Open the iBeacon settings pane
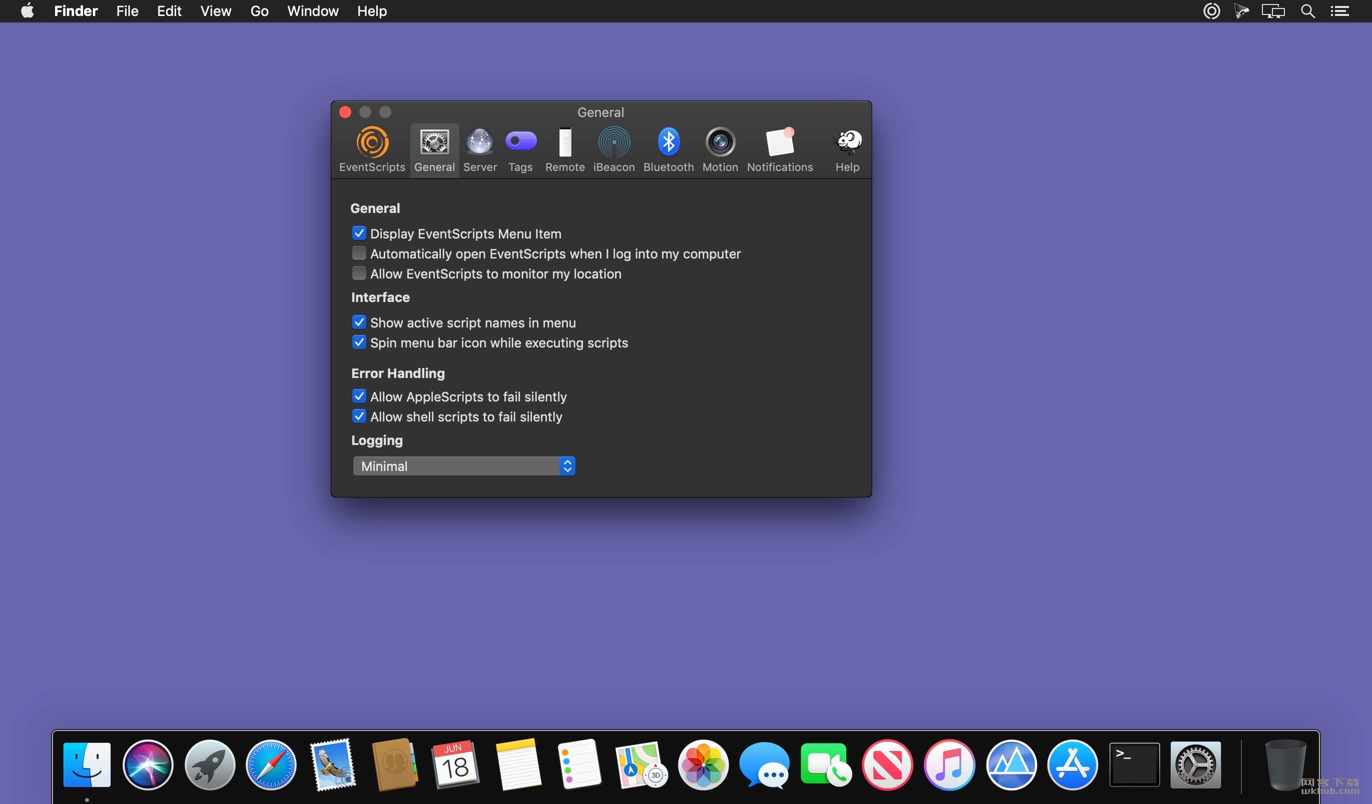The width and height of the screenshot is (1372, 804). pos(613,149)
